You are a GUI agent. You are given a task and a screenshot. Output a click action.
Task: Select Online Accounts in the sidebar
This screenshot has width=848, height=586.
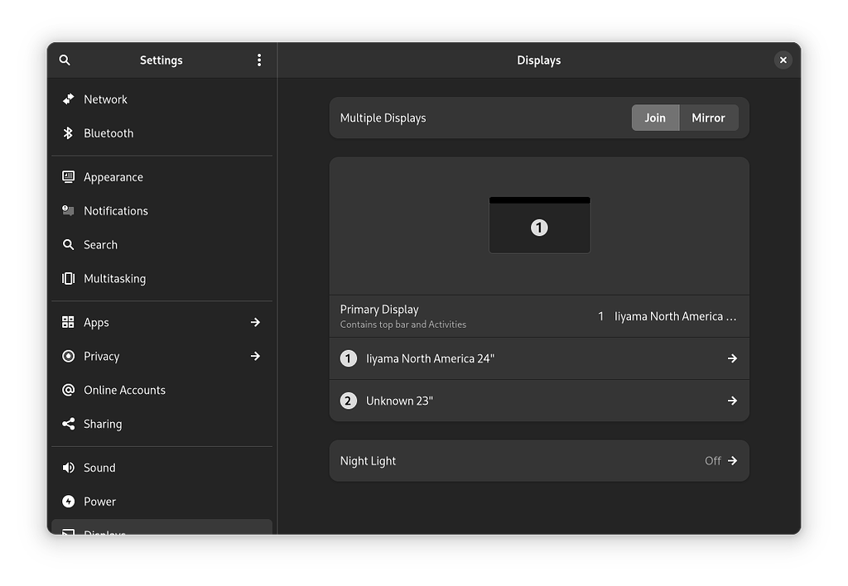point(69,390)
